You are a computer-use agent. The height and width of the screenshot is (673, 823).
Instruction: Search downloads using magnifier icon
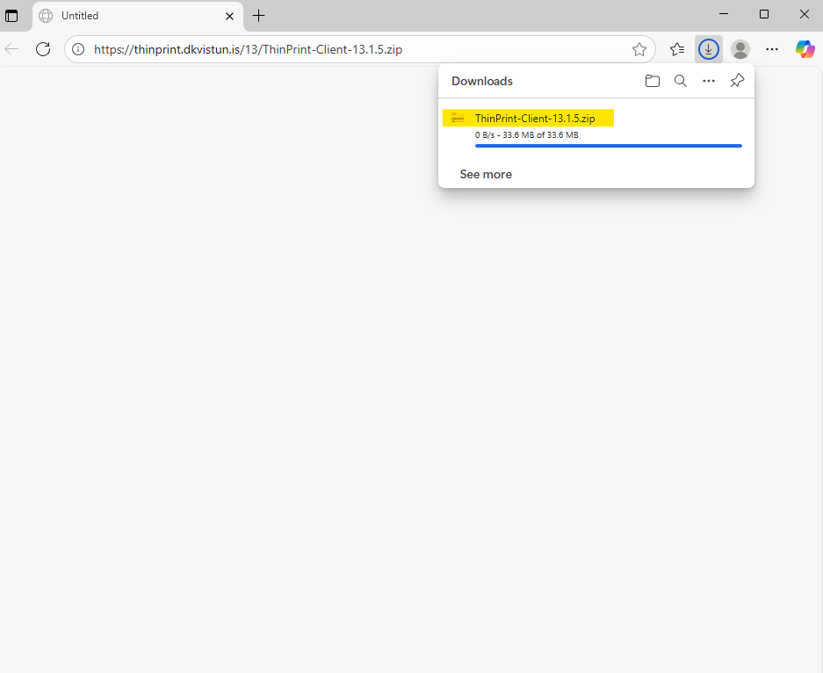click(x=680, y=81)
